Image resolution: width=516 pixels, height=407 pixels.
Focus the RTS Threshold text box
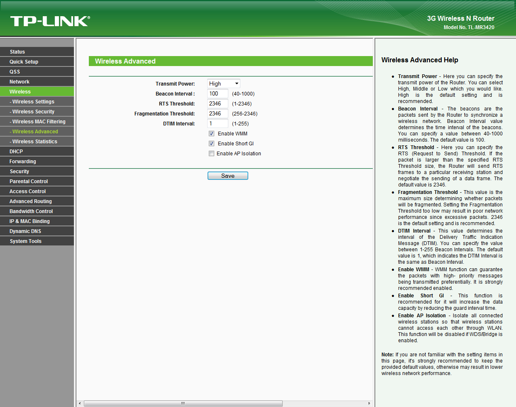coord(218,104)
